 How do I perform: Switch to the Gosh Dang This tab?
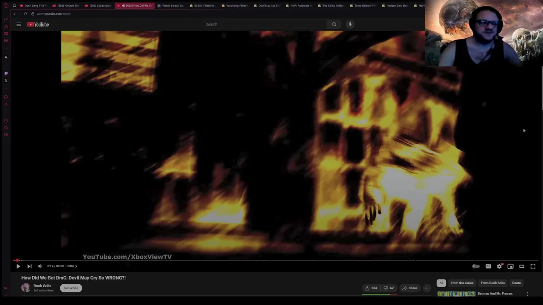[x=34, y=6]
